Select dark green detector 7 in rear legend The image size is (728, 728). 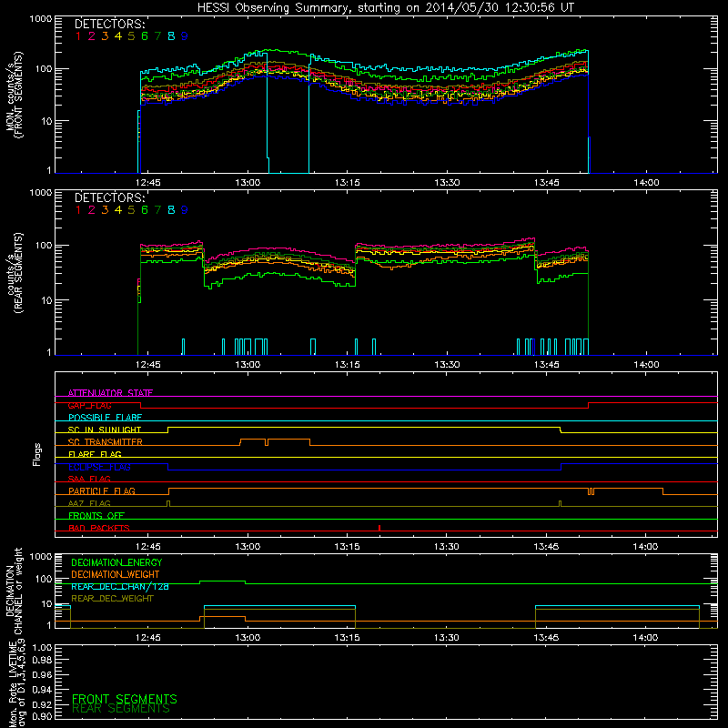tap(157, 210)
